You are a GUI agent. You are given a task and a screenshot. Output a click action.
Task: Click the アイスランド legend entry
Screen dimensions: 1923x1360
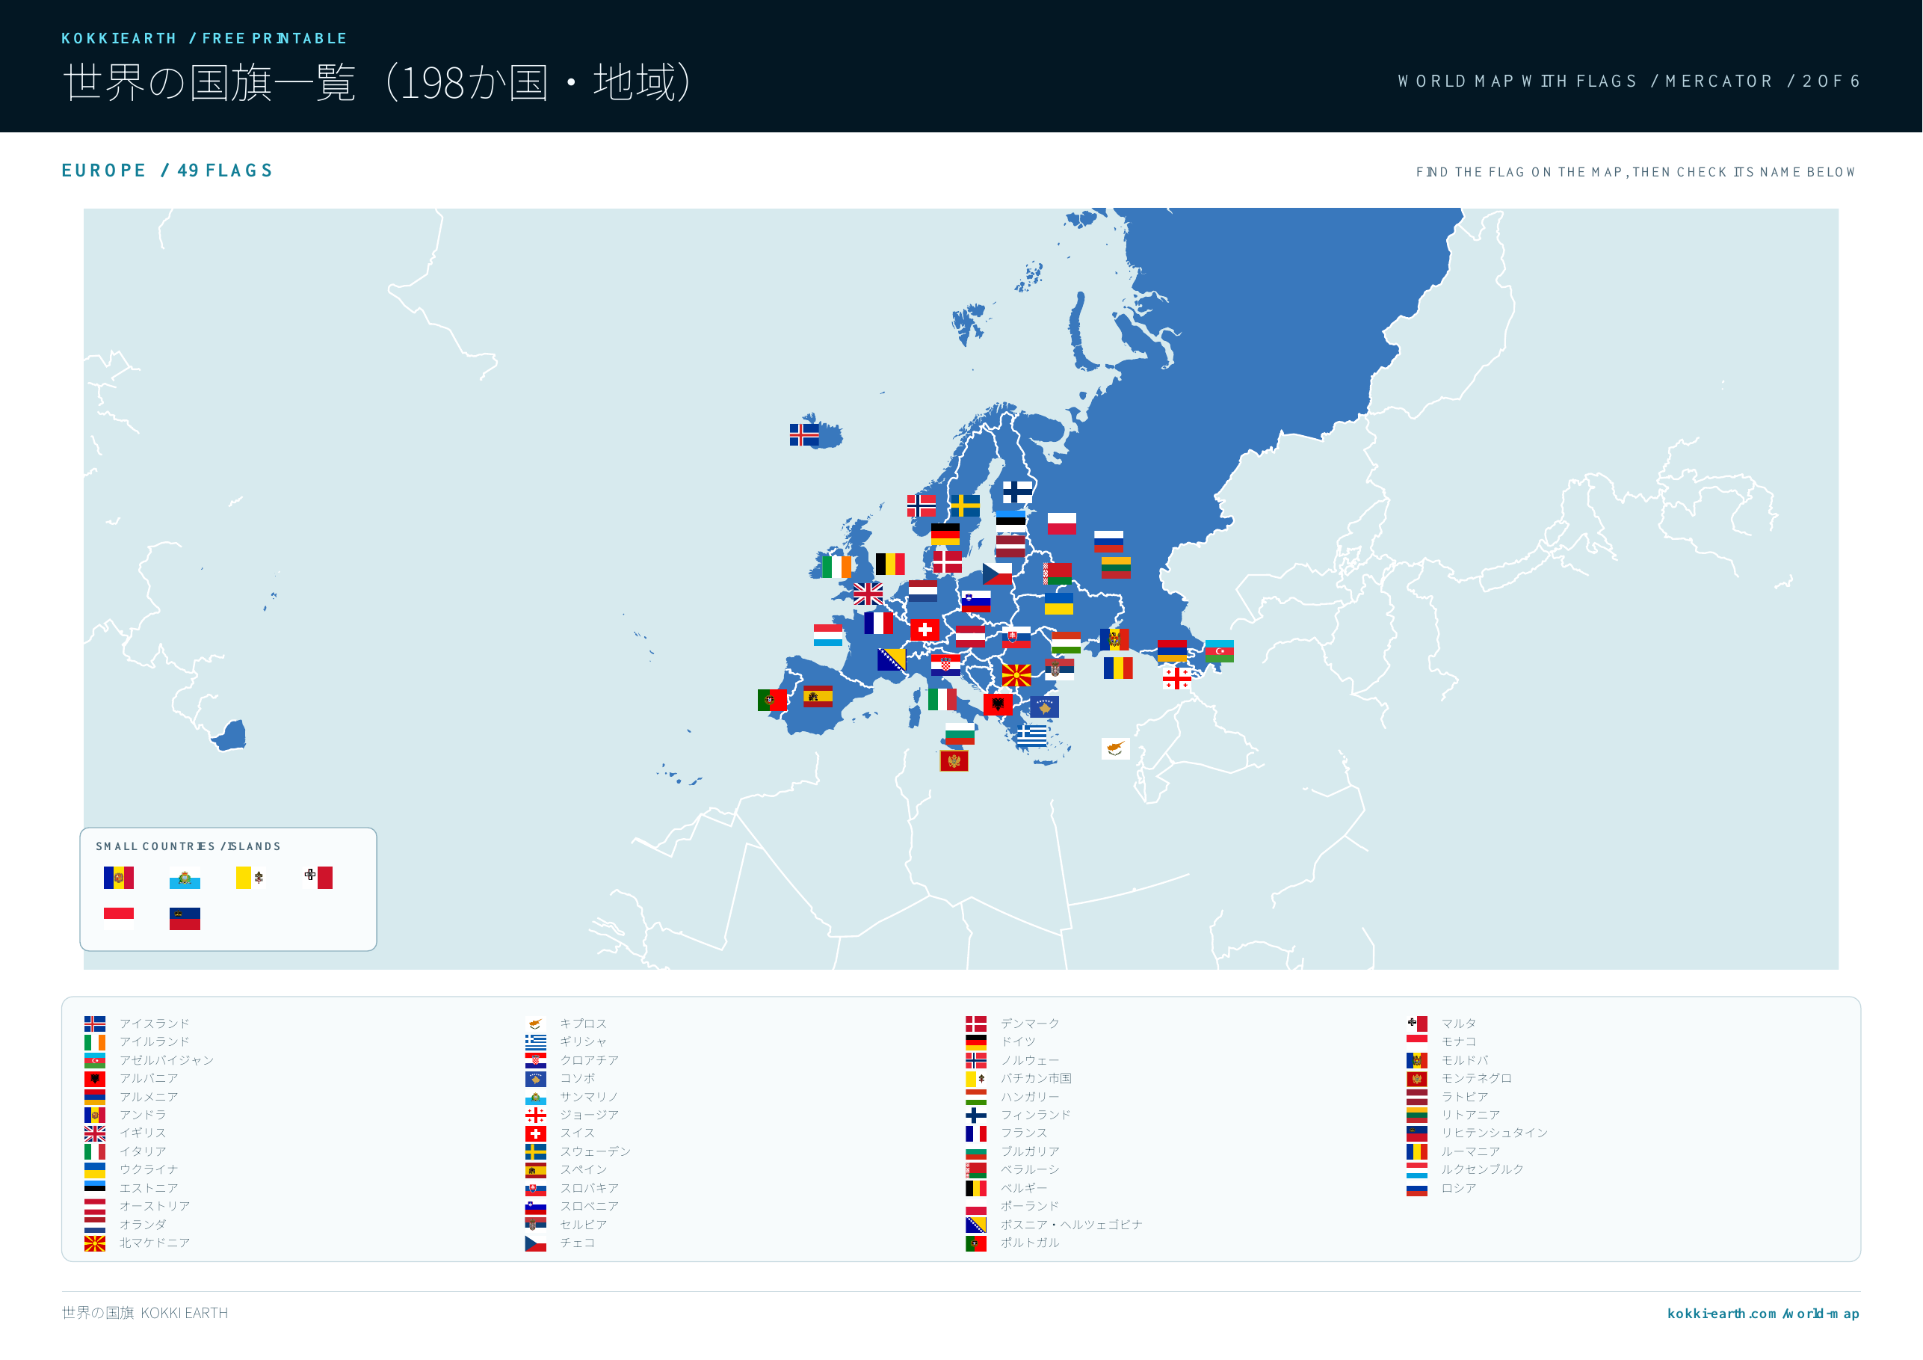138,1023
